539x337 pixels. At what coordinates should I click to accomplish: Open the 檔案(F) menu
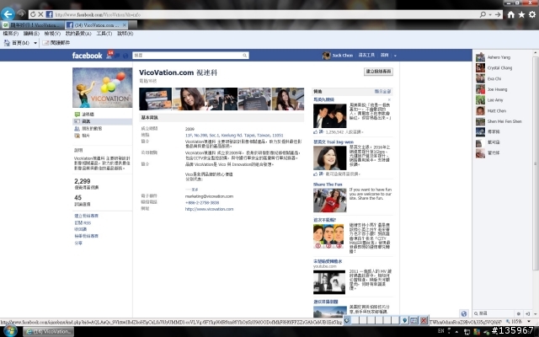pos(10,34)
